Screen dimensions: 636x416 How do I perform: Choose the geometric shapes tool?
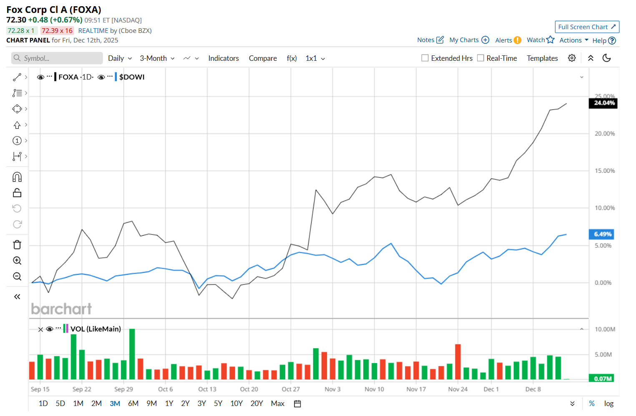pos(17,109)
